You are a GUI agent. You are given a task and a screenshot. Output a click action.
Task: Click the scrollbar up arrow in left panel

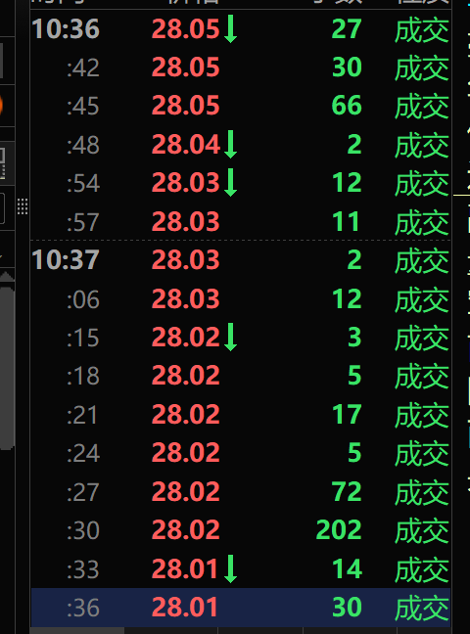click(7, 277)
